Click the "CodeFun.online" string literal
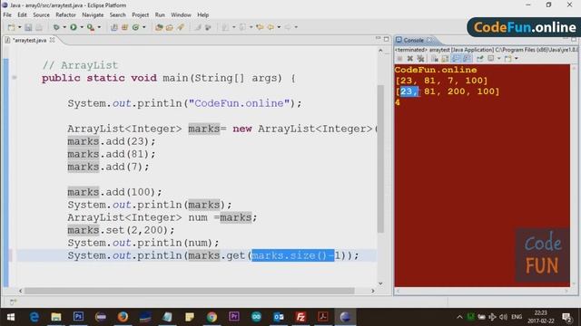581x326 pixels. click(240, 103)
